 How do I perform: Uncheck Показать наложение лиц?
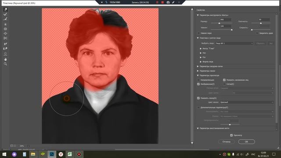point(224,80)
